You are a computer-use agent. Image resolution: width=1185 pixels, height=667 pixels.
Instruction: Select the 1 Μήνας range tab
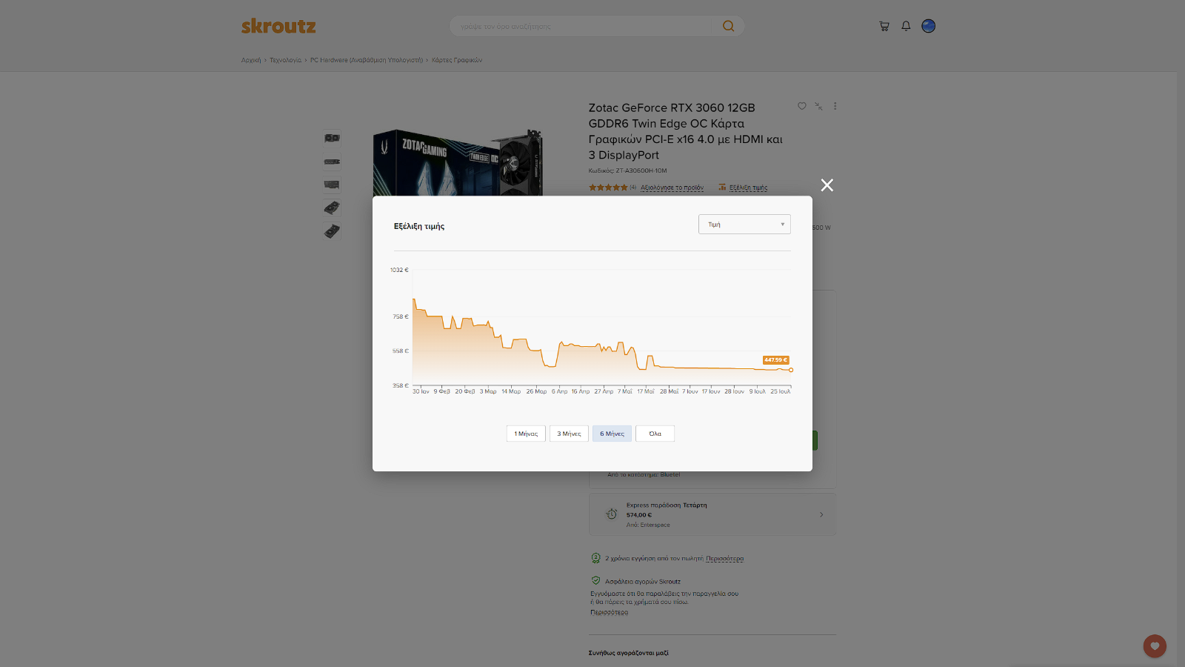526,434
